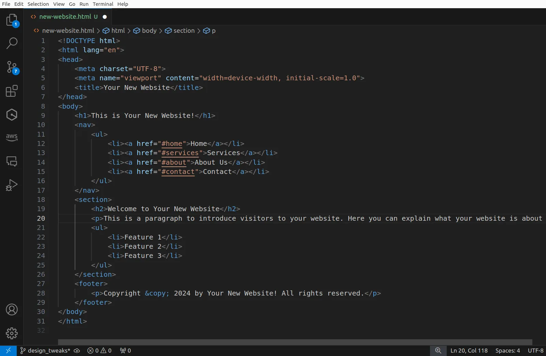Open the Accounts menu

[12, 310]
